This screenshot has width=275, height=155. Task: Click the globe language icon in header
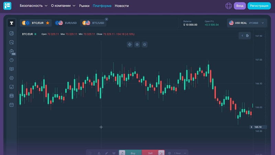tap(229, 6)
